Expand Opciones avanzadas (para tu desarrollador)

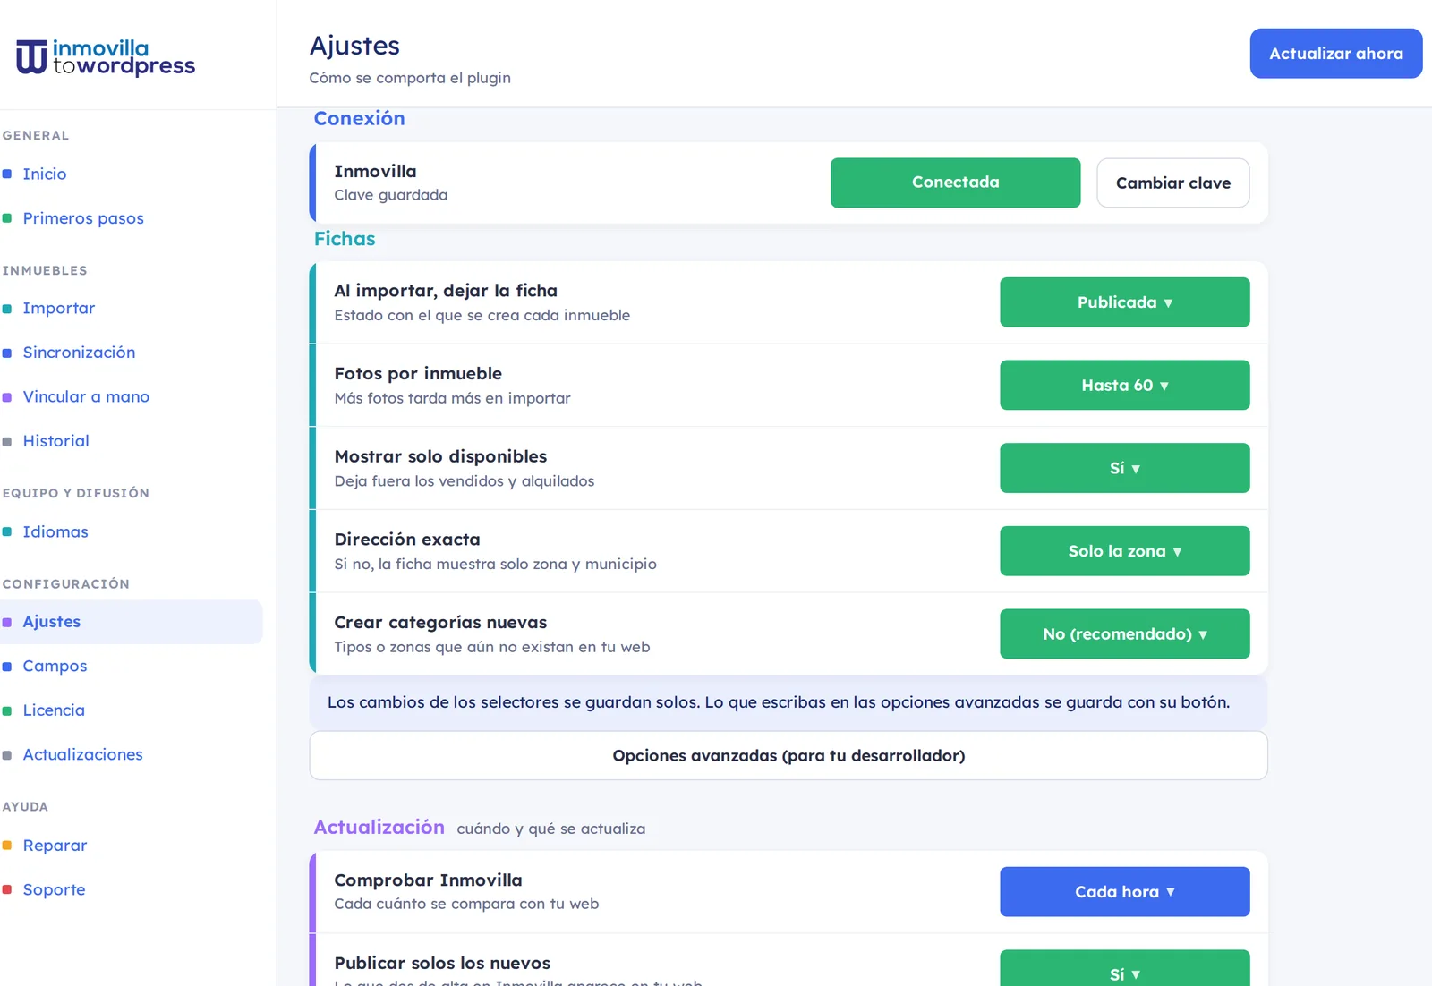788,756
